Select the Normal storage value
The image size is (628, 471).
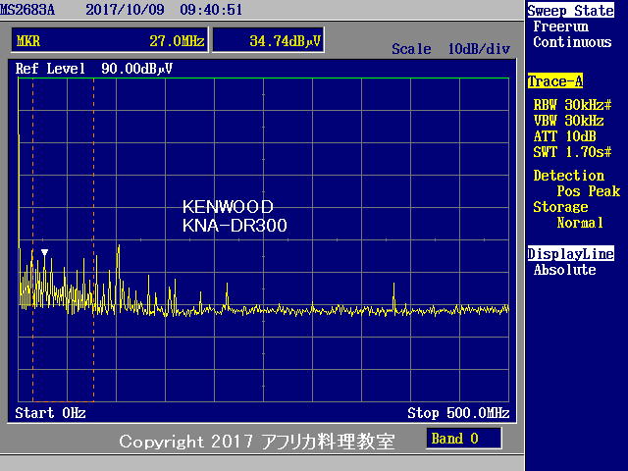(x=580, y=223)
